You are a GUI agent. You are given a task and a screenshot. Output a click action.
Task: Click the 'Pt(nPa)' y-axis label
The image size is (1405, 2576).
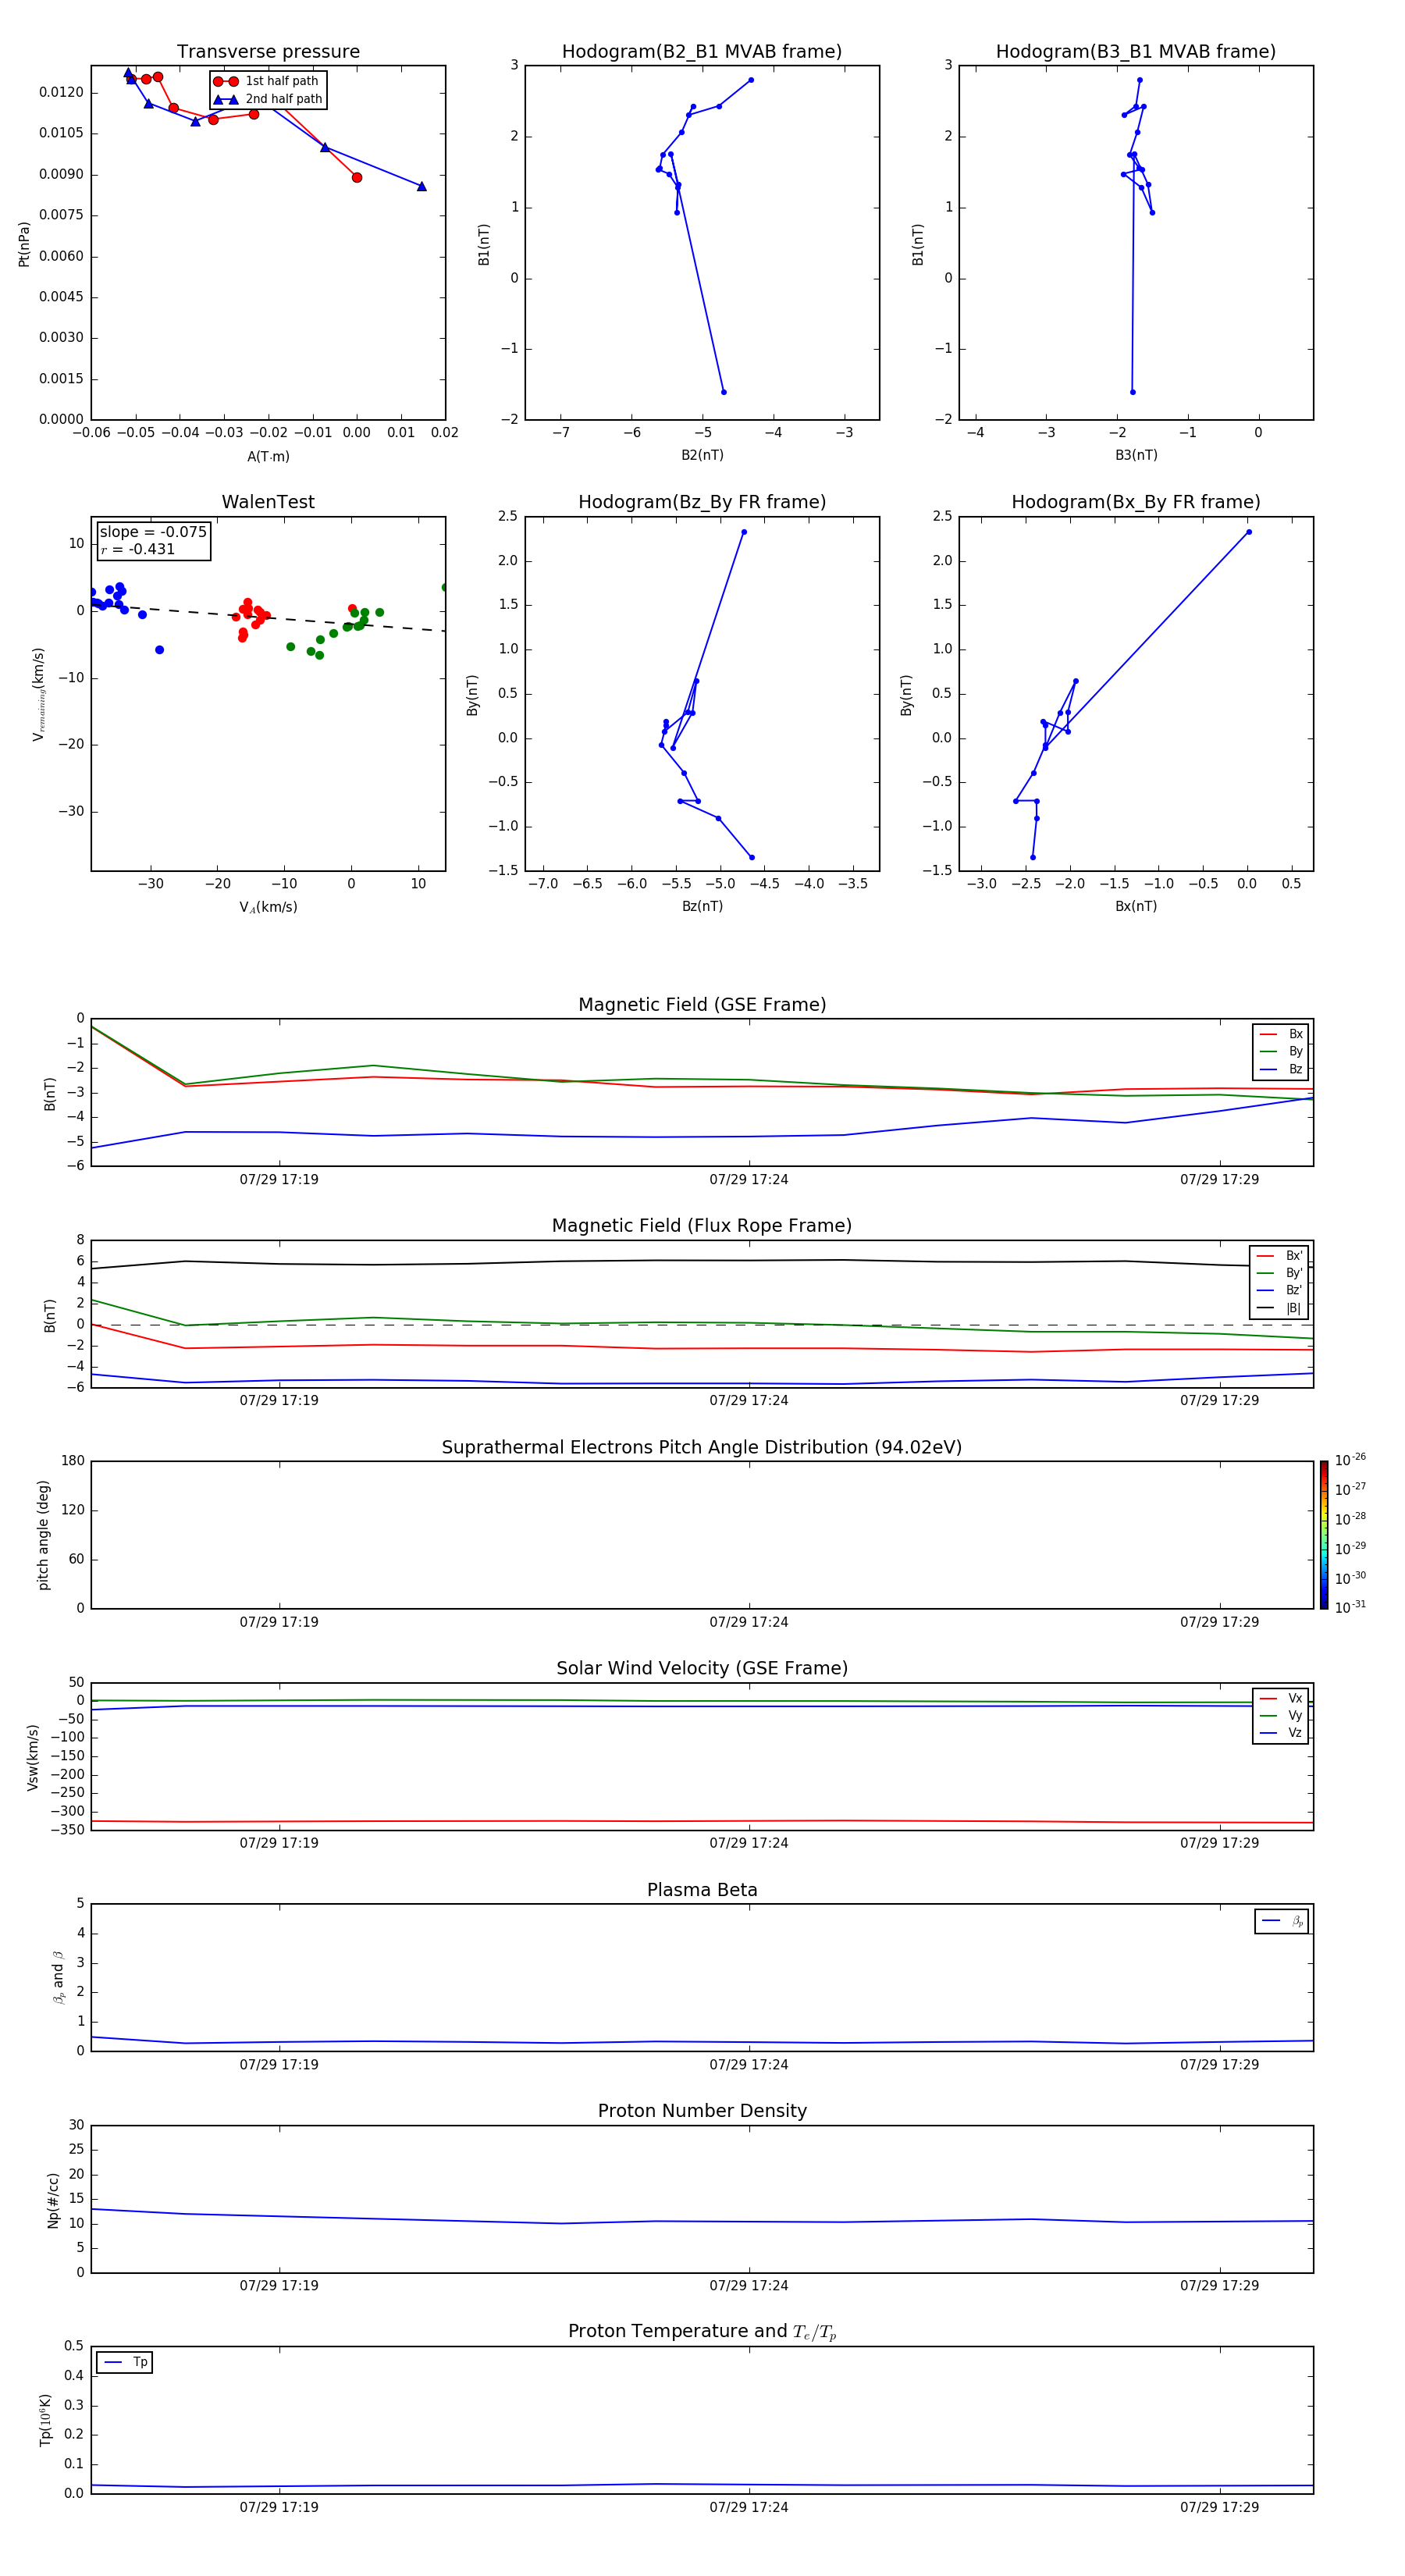pyautogui.click(x=24, y=243)
